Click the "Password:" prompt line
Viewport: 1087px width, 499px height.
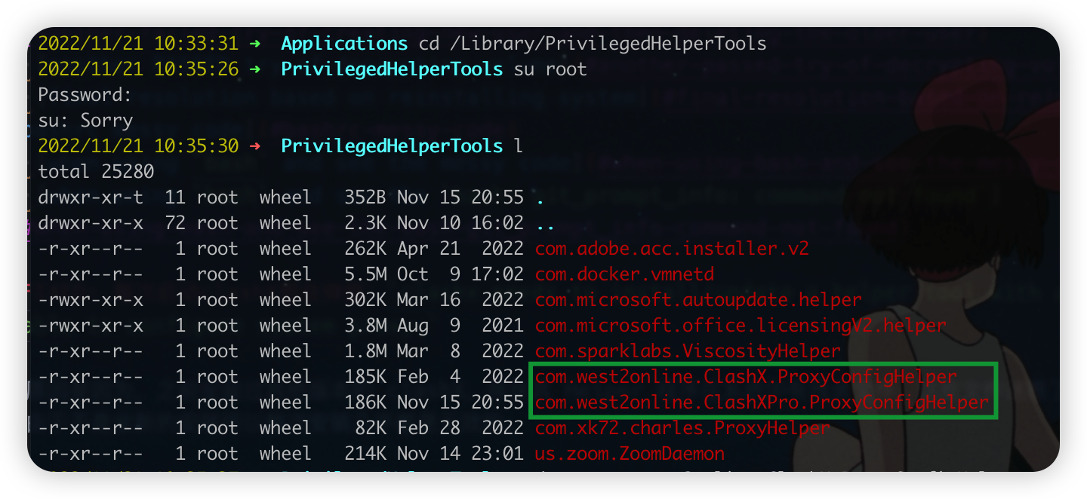(85, 95)
